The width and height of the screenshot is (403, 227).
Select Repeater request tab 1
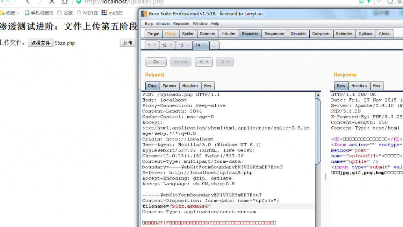point(149,45)
